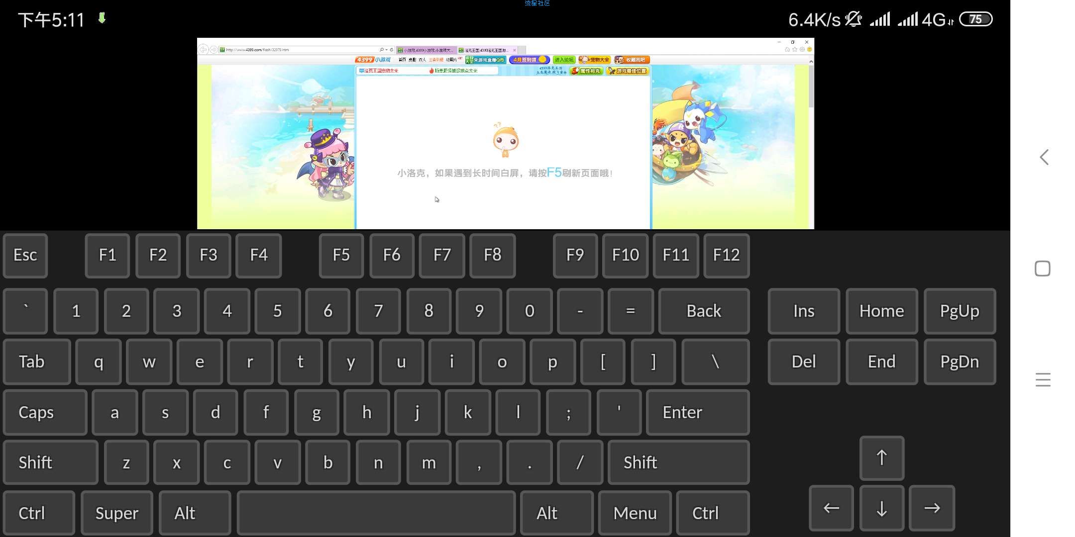1075x537 pixels.
Task: Click the 游戏最佳位置 button
Action: [628, 71]
